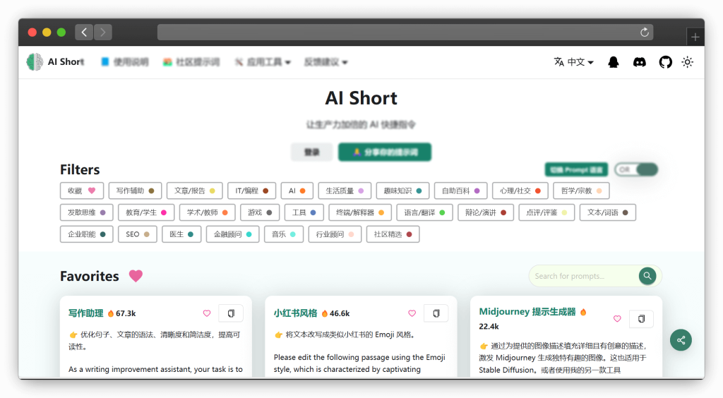Toggle the 金融顾问 filter tag
The image size is (723, 398).
pyautogui.click(x=232, y=234)
